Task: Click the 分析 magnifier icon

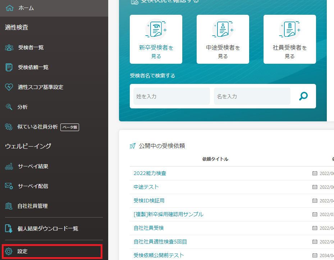Action: (x=9, y=107)
